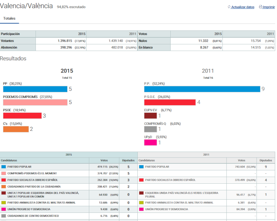This screenshot has height=221, width=277.
Task: Click the Votantes 2015 value 1.396.815
Action: [x=65, y=41]
